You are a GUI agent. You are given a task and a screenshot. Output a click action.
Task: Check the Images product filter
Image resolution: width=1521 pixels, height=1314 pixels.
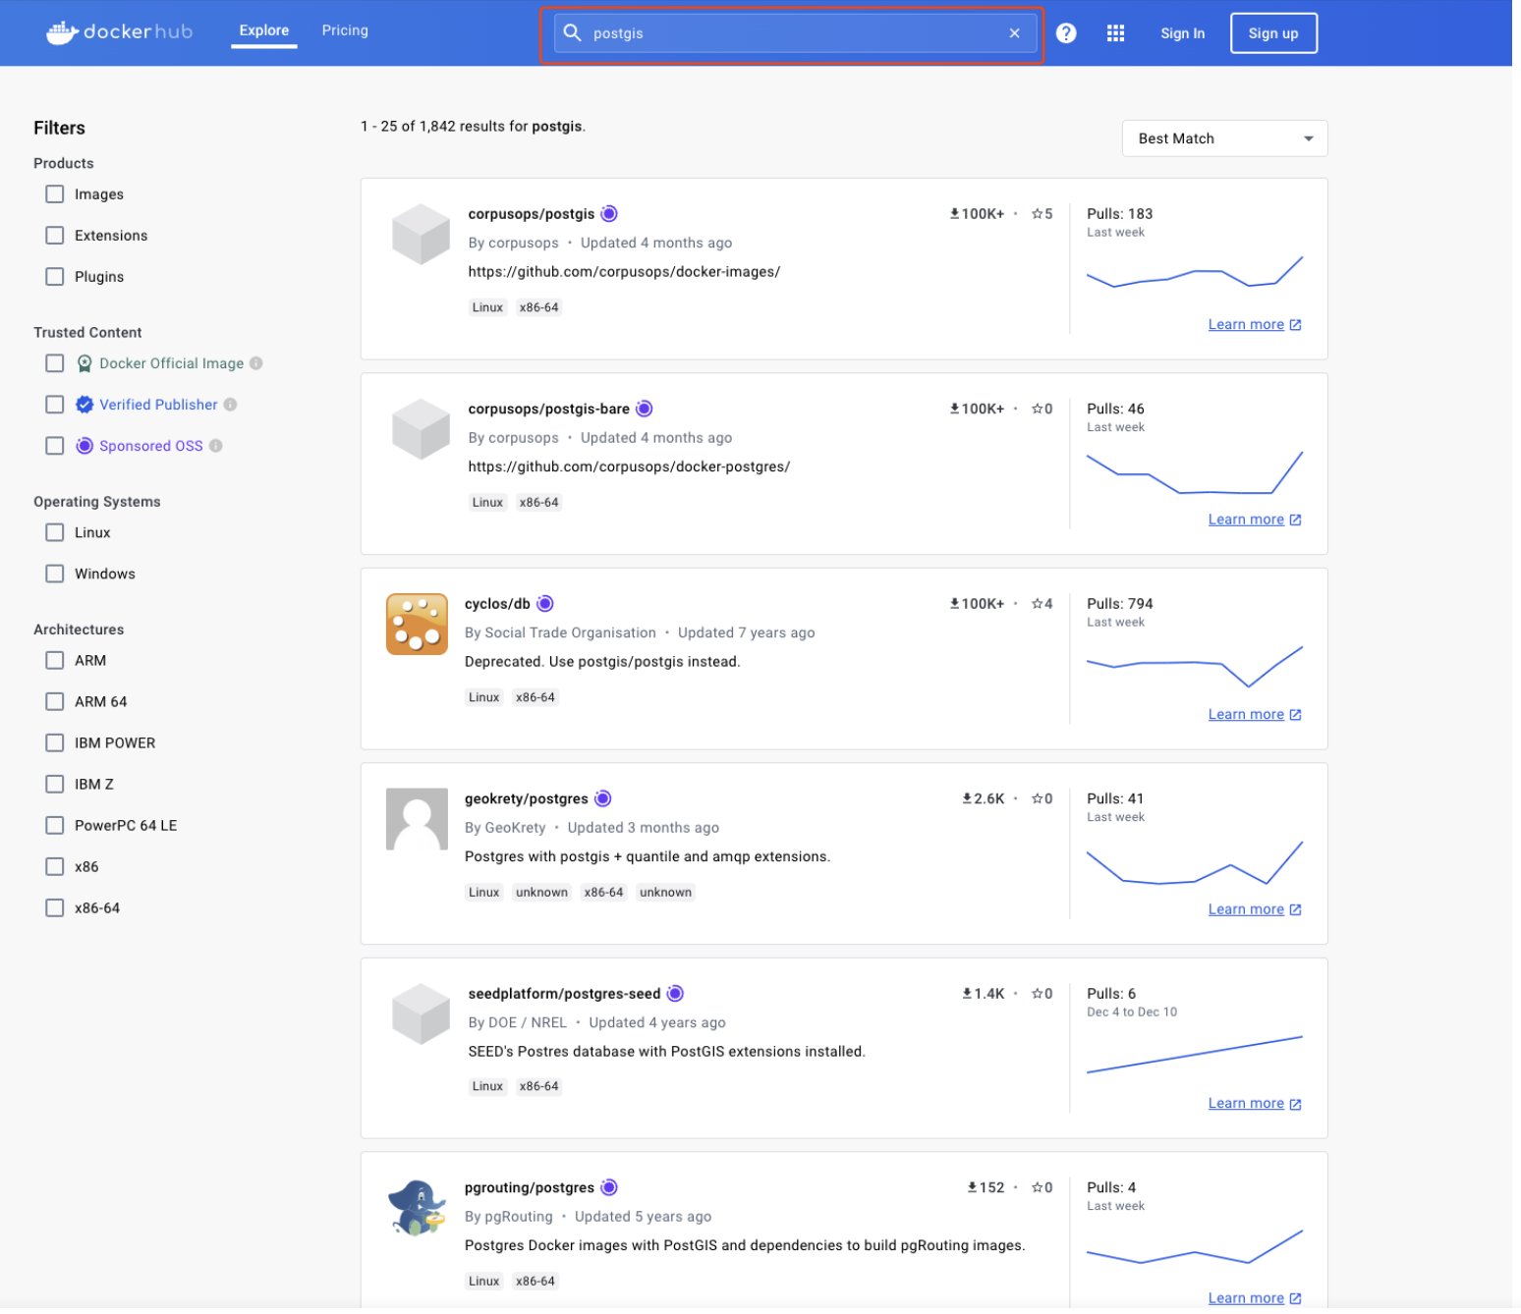tap(55, 195)
